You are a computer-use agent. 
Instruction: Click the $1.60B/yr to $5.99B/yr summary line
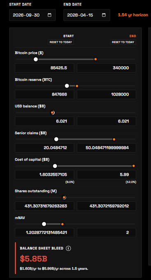[x=54, y=268]
